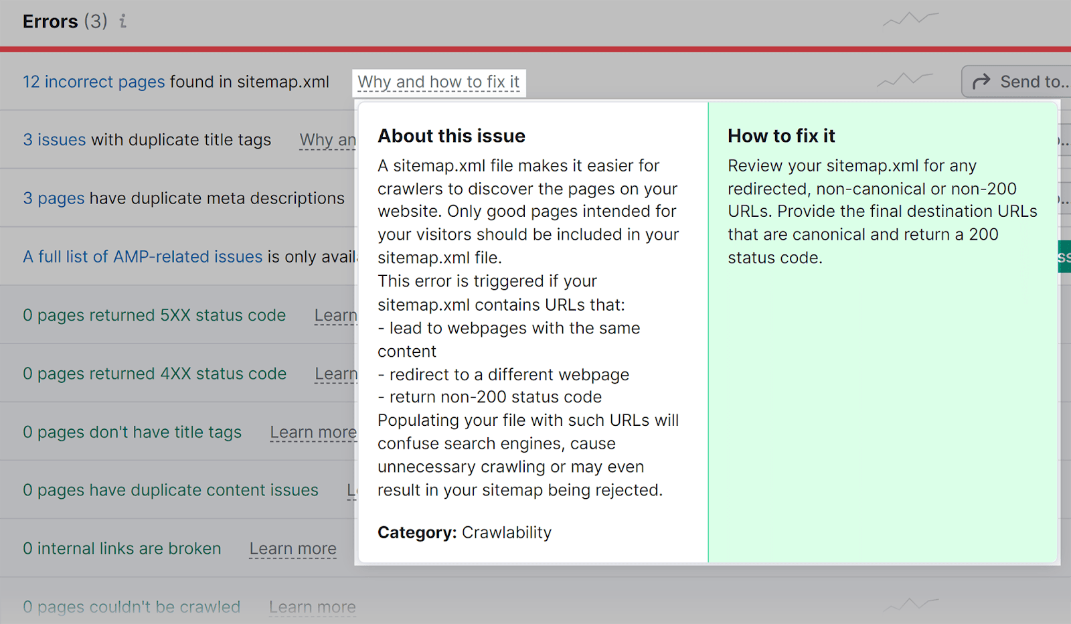Viewport: 1071px width, 624px height.
Task: Open Learn more for pages that couldn't be crawled
Action: (x=312, y=607)
